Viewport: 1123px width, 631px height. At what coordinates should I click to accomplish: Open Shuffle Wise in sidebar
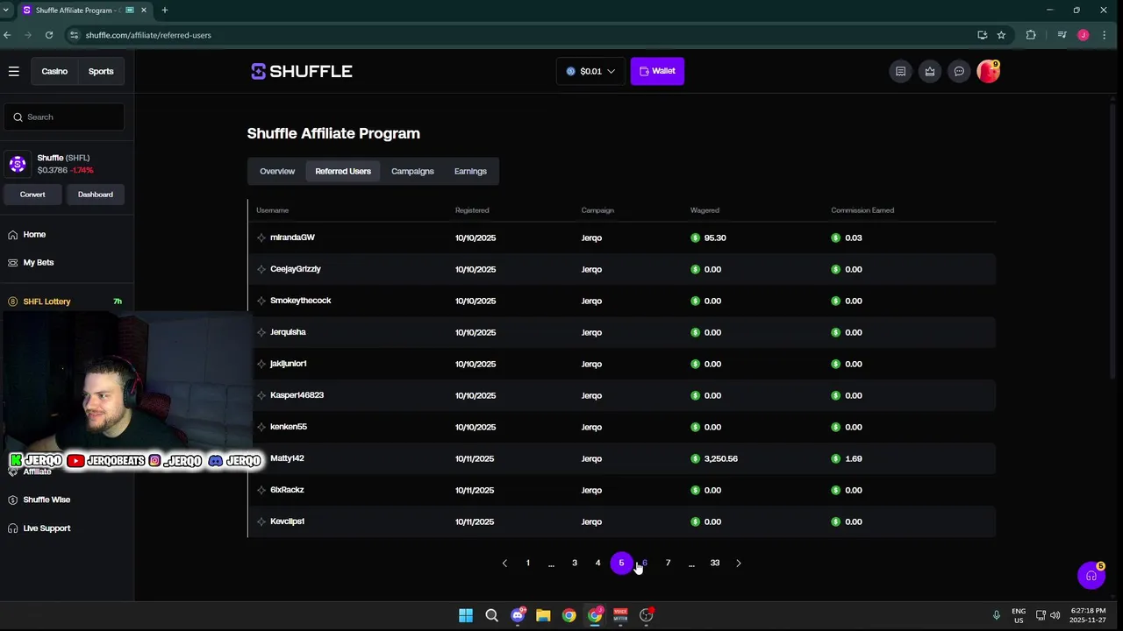(46, 500)
